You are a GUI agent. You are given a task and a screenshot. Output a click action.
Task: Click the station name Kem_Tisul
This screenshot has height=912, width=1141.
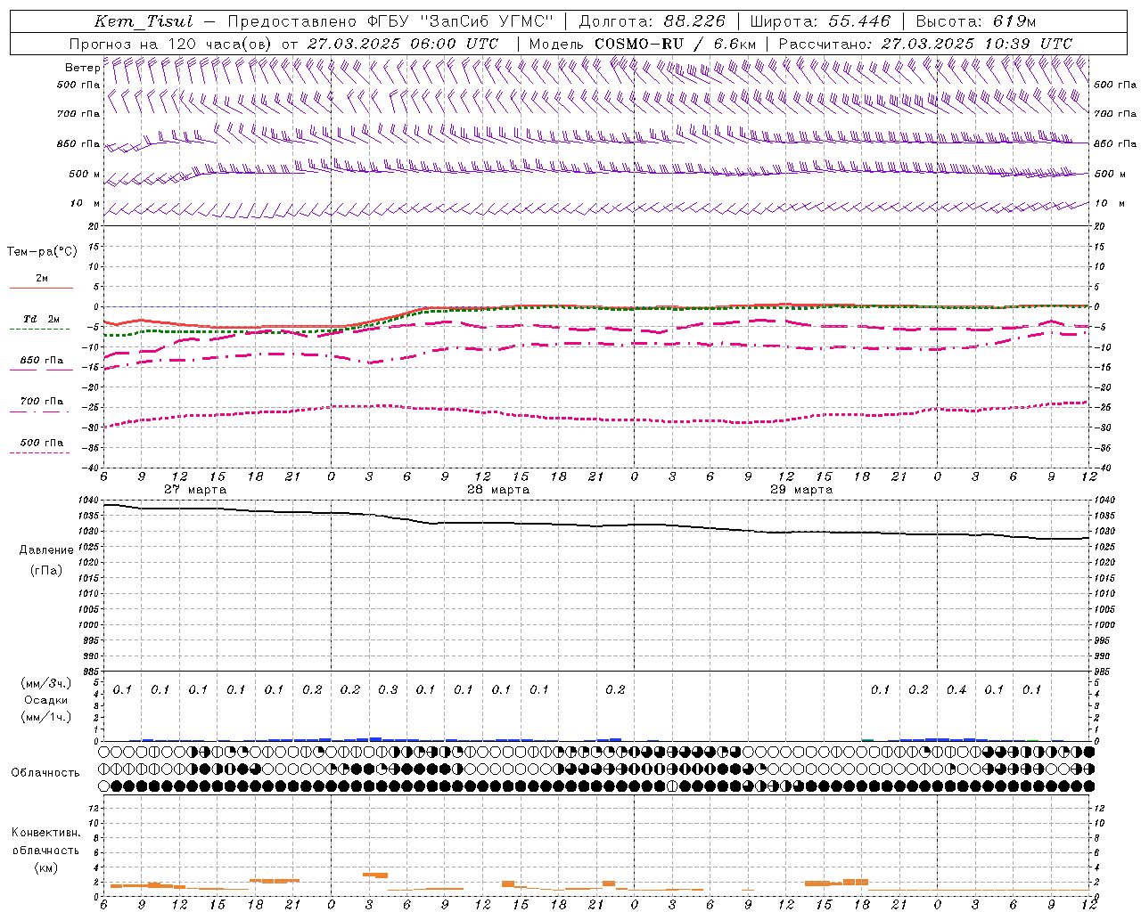pos(144,21)
